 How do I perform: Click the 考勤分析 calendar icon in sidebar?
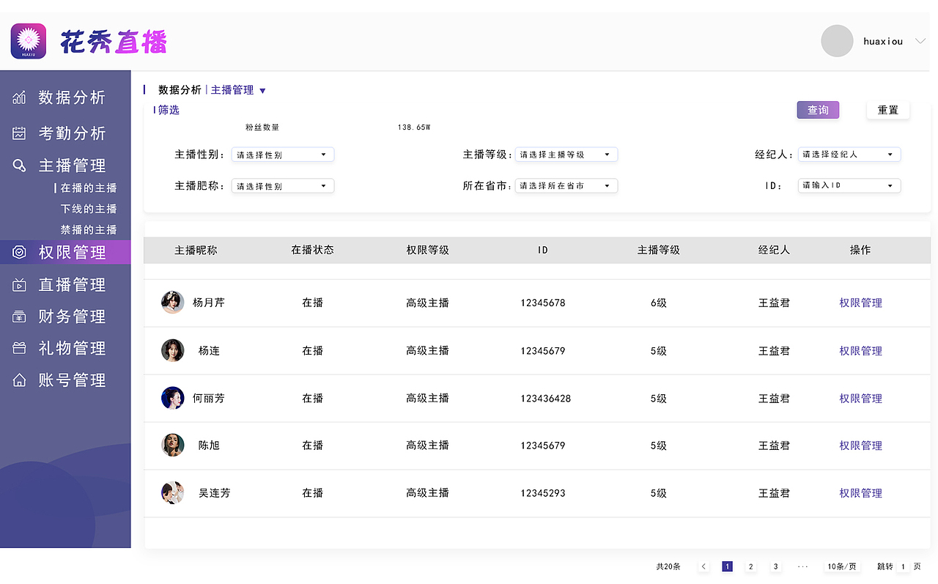[x=20, y=133]
